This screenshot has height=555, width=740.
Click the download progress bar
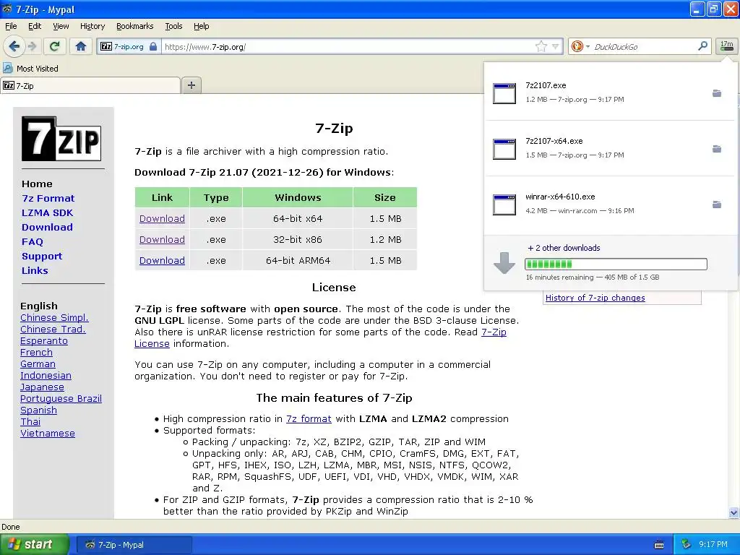coord(616,264)
